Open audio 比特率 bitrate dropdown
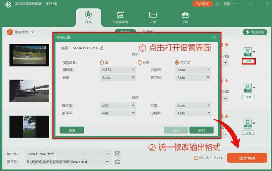The width and height of the screenshot is (272, 171). coord(193,113)
